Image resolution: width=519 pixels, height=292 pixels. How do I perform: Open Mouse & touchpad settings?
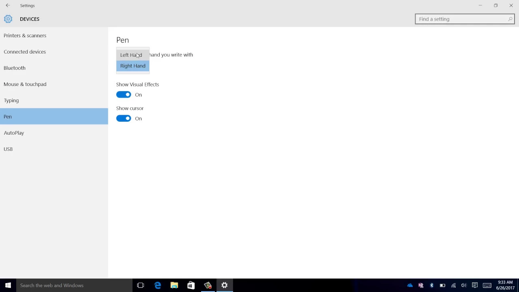(54, 84)
